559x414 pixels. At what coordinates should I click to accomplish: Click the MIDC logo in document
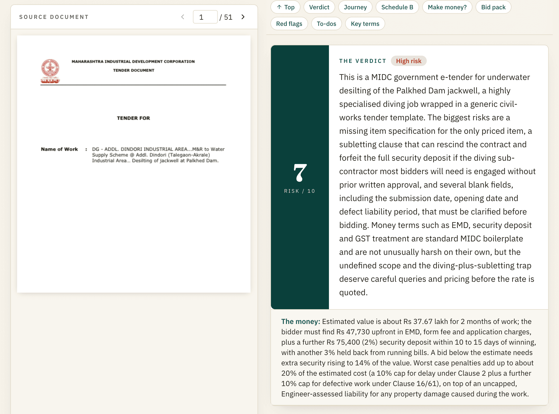pos(50,71)
